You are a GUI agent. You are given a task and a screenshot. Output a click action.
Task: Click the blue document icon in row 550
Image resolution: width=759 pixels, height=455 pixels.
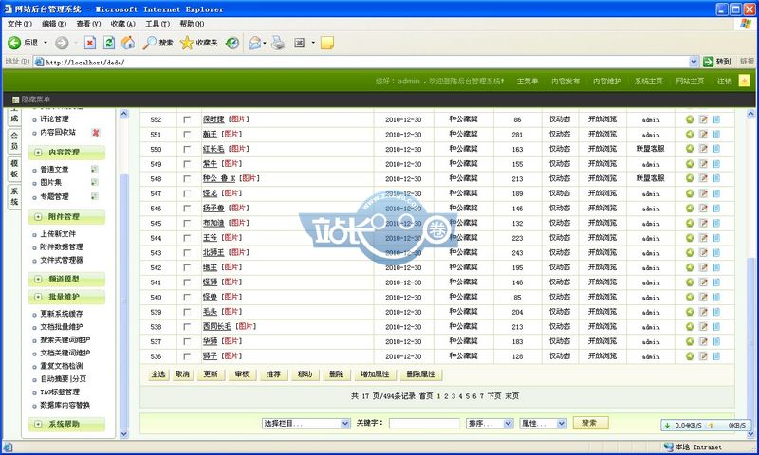pos(716,149)
